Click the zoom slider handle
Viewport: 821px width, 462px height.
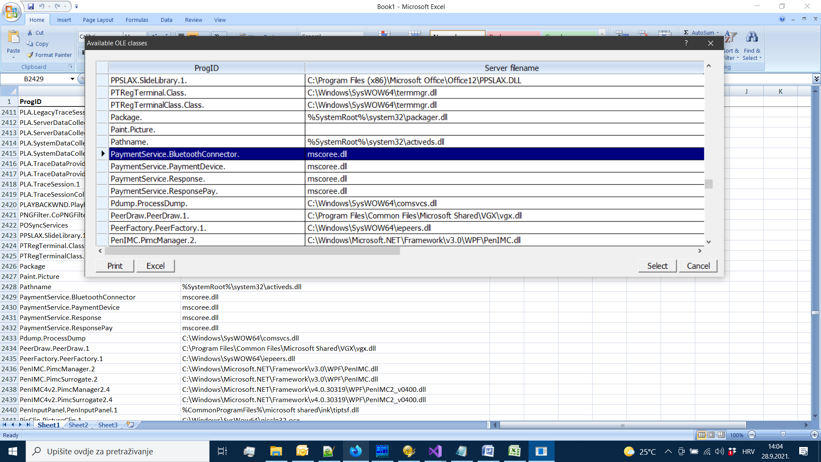click(783, 435)
